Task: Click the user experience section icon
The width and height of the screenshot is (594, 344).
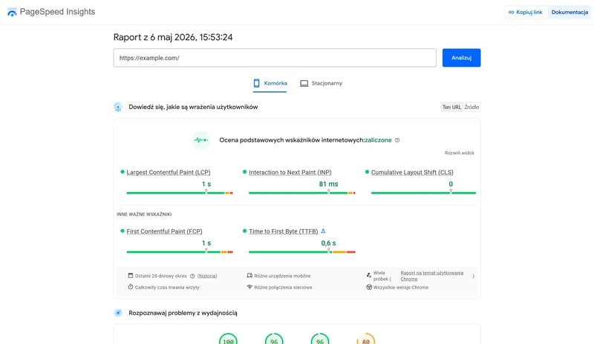Action: (118, 107)
